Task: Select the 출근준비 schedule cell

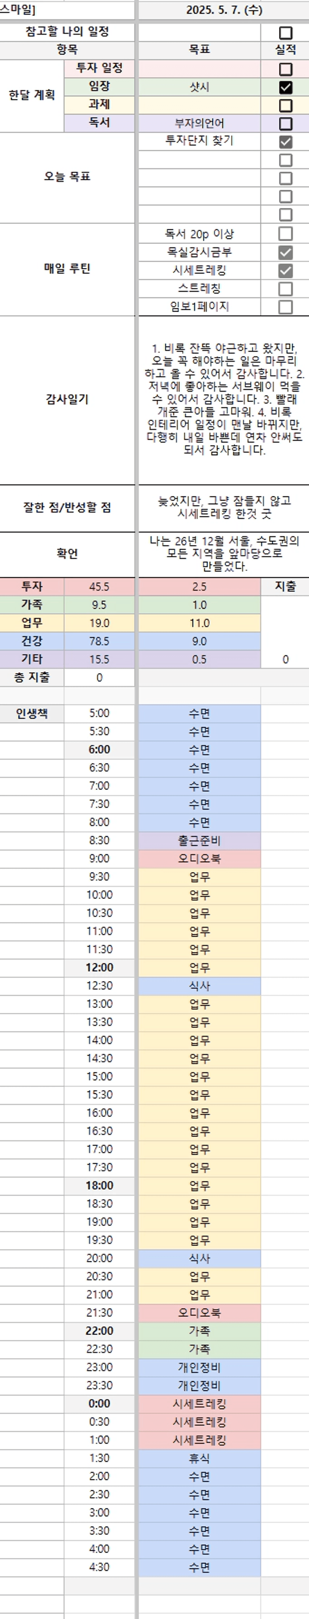Action: click(199, 840)
